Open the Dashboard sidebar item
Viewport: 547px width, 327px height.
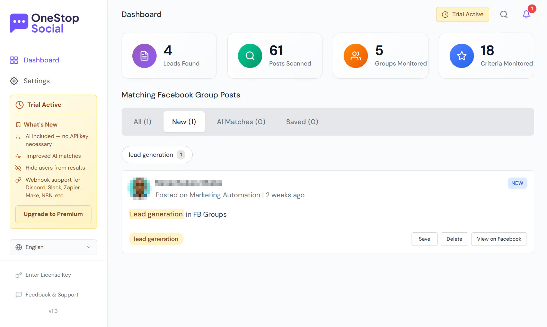41,60
